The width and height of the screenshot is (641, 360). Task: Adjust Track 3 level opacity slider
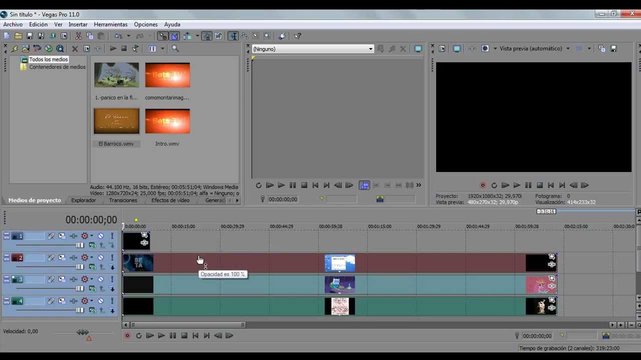tap(80, 288)
